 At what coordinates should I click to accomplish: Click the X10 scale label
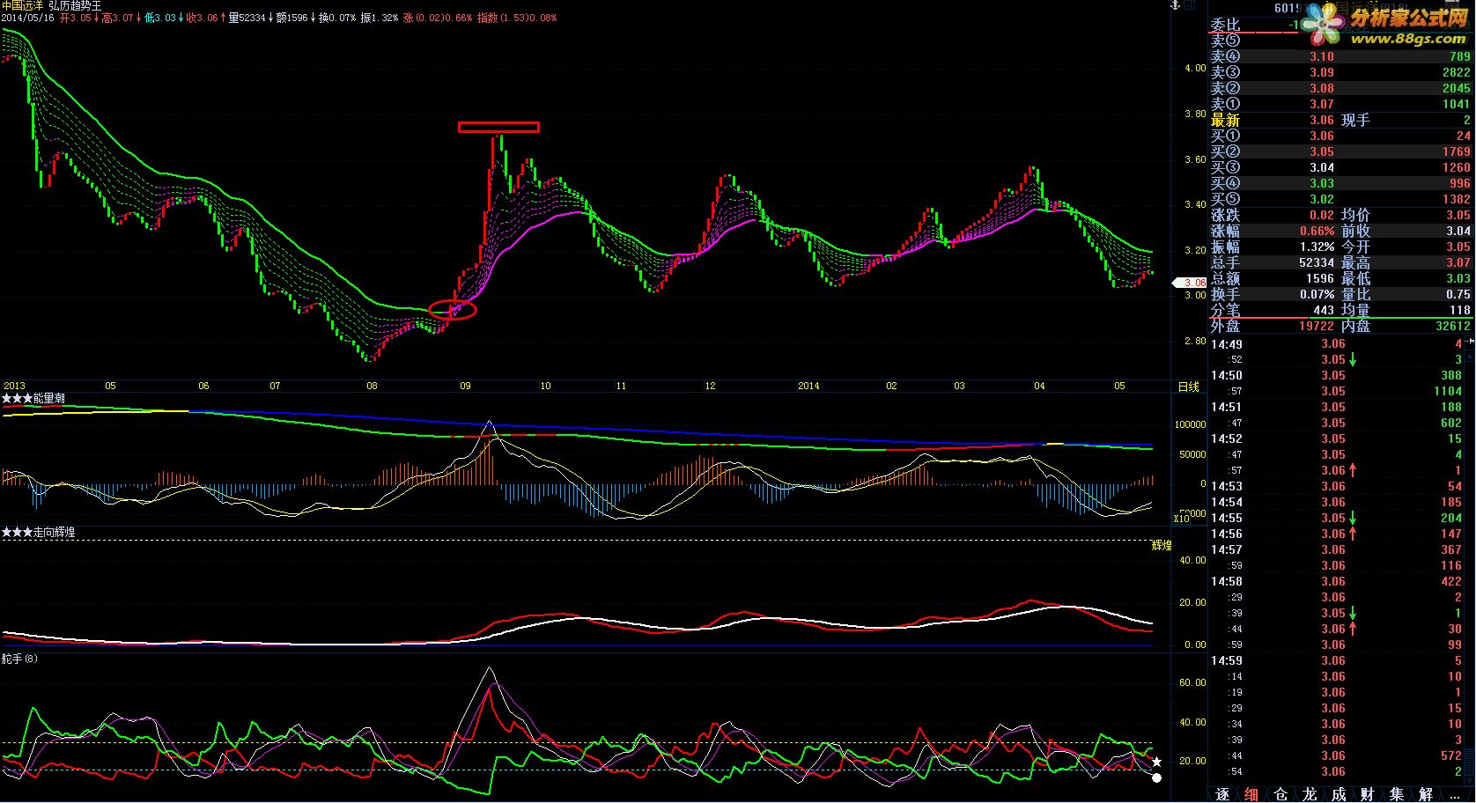(x=1181, y=518)
